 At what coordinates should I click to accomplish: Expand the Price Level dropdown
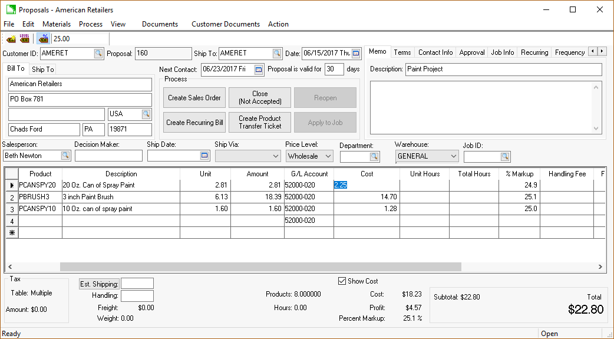328,156
